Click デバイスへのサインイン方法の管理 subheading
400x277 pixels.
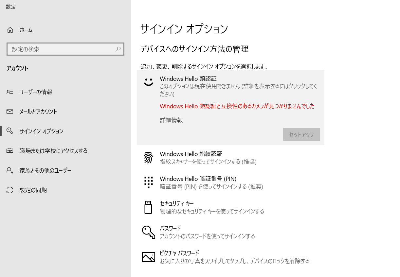pyautogui.click(x=194, y=49)
